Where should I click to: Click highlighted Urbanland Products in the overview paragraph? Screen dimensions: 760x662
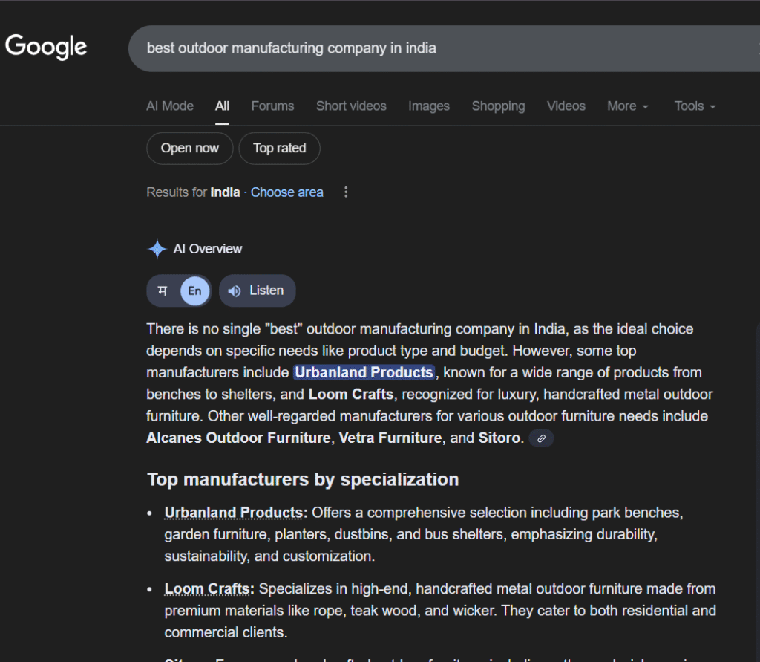(364, 372)
